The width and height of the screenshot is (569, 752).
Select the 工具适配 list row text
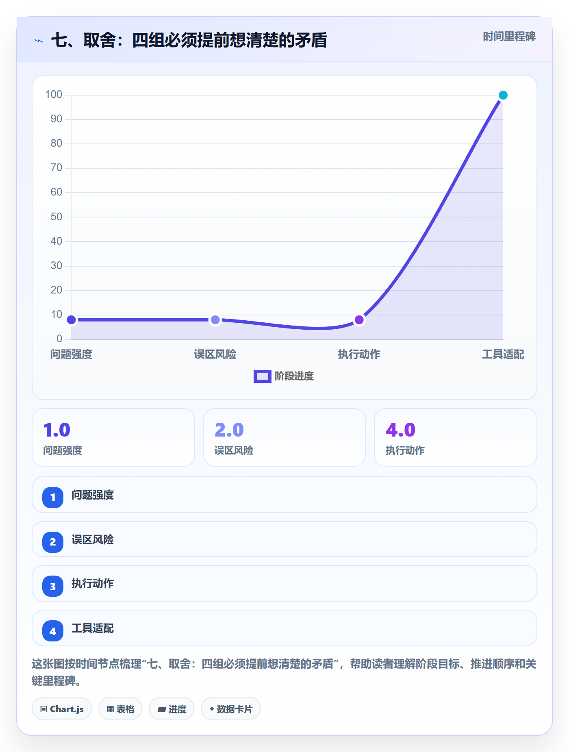pyautogui.click(x=93, y=628)
